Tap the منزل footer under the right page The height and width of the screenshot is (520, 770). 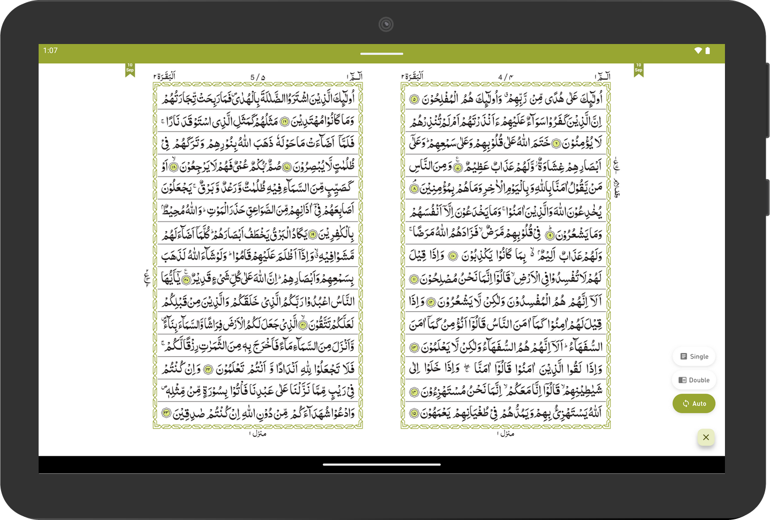506,433
